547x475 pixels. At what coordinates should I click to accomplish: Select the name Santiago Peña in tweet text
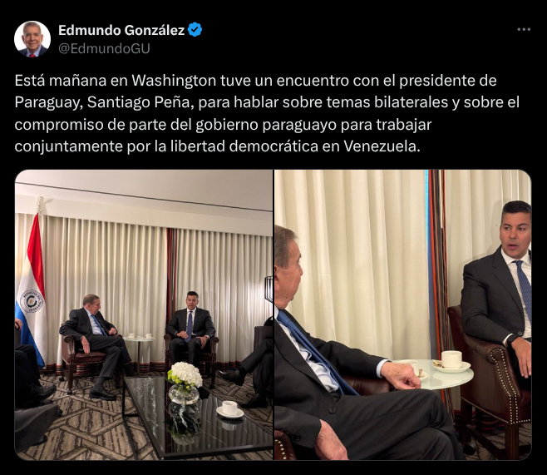140,102
